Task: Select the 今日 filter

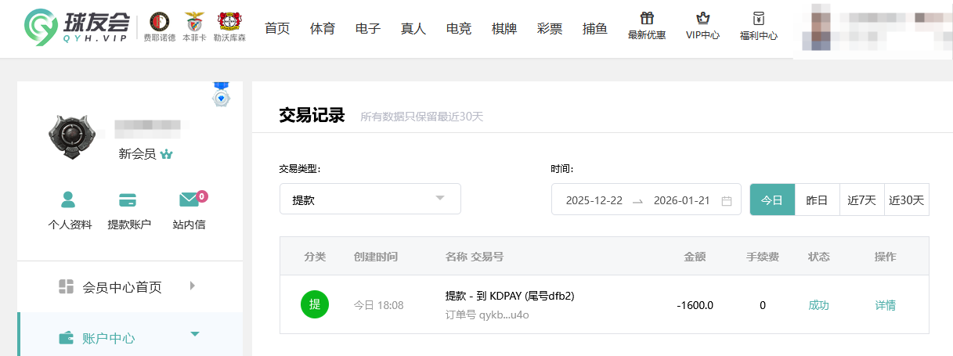Action: click(772, 200)
